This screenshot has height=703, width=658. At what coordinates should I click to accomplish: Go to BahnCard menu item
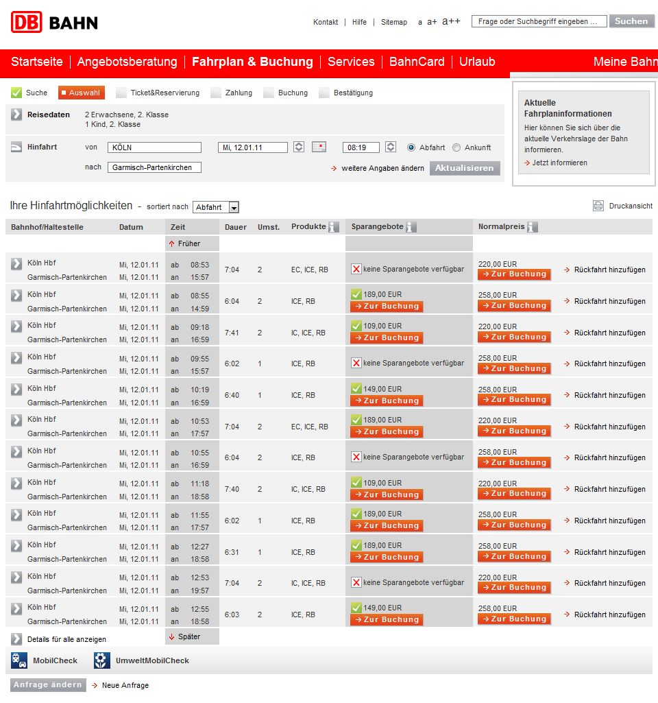point(417,62)
